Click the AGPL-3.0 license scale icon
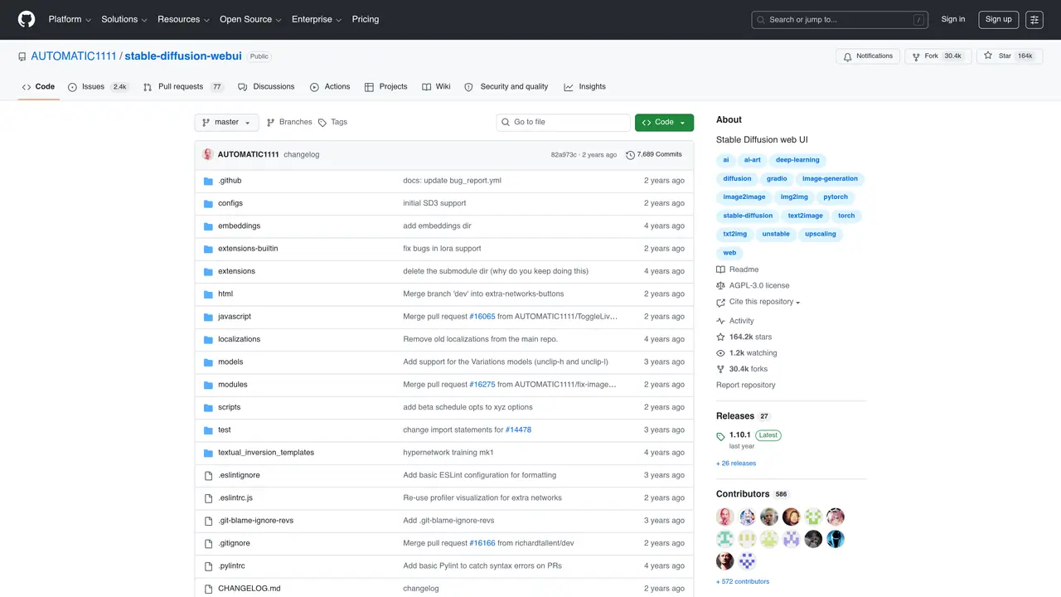Image resolution: width=1061 pixels, height=597 pixels. (721, 285)
